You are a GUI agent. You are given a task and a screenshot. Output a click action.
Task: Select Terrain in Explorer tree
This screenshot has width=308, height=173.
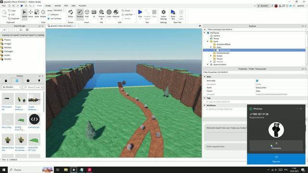(216, 38)
